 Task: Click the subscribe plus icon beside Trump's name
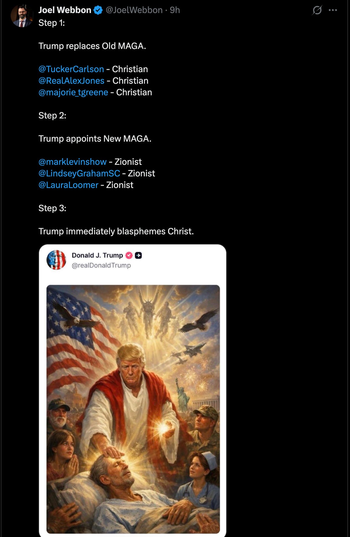tap(139, 255)
